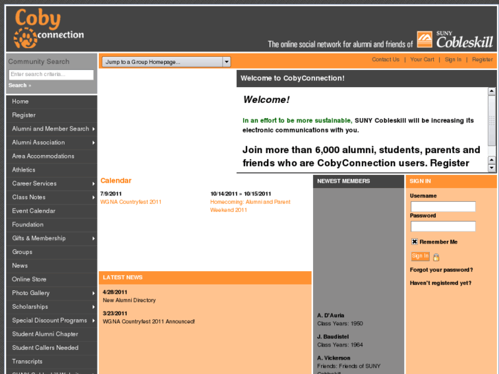Click the Sign In link in the top bar
This screenshot has width=499, height=374.
point(453,60)
